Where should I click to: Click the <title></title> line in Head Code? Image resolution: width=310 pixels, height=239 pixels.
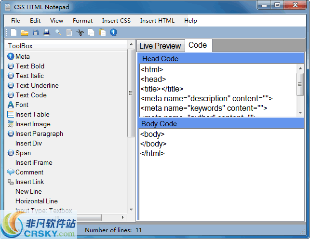click(162, 89)
